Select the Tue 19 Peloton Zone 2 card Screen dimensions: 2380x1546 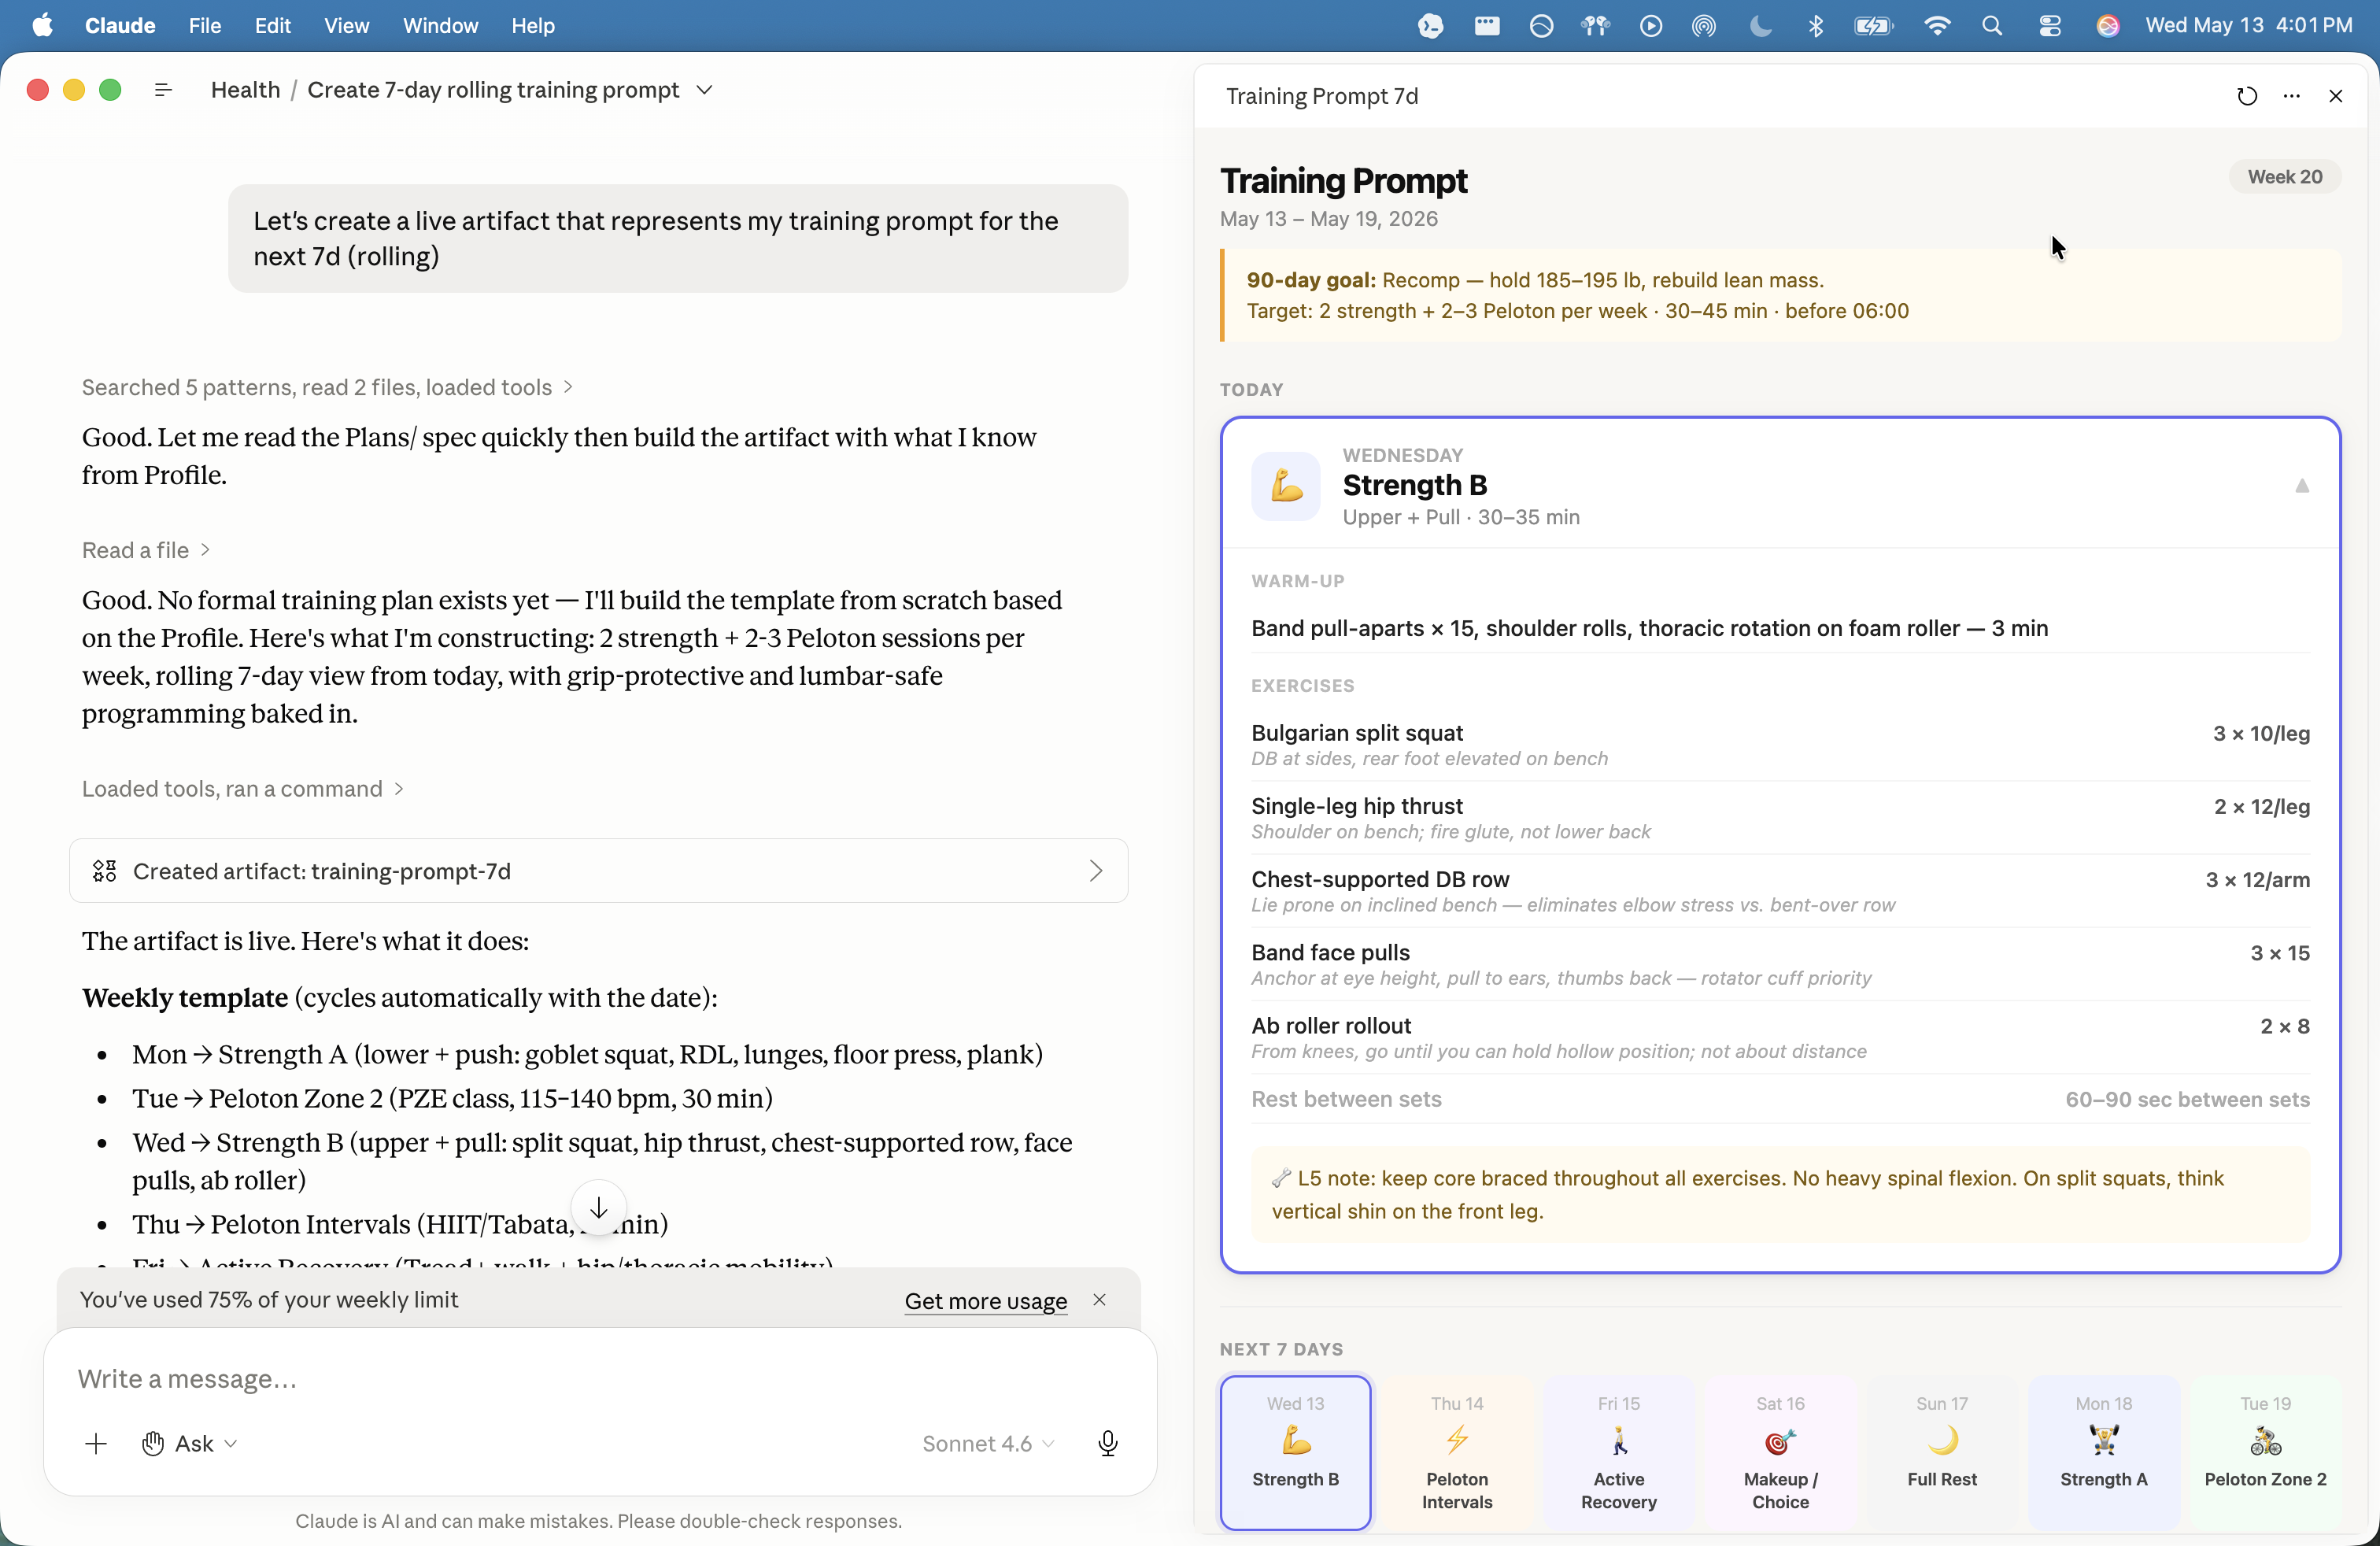2266,1452
